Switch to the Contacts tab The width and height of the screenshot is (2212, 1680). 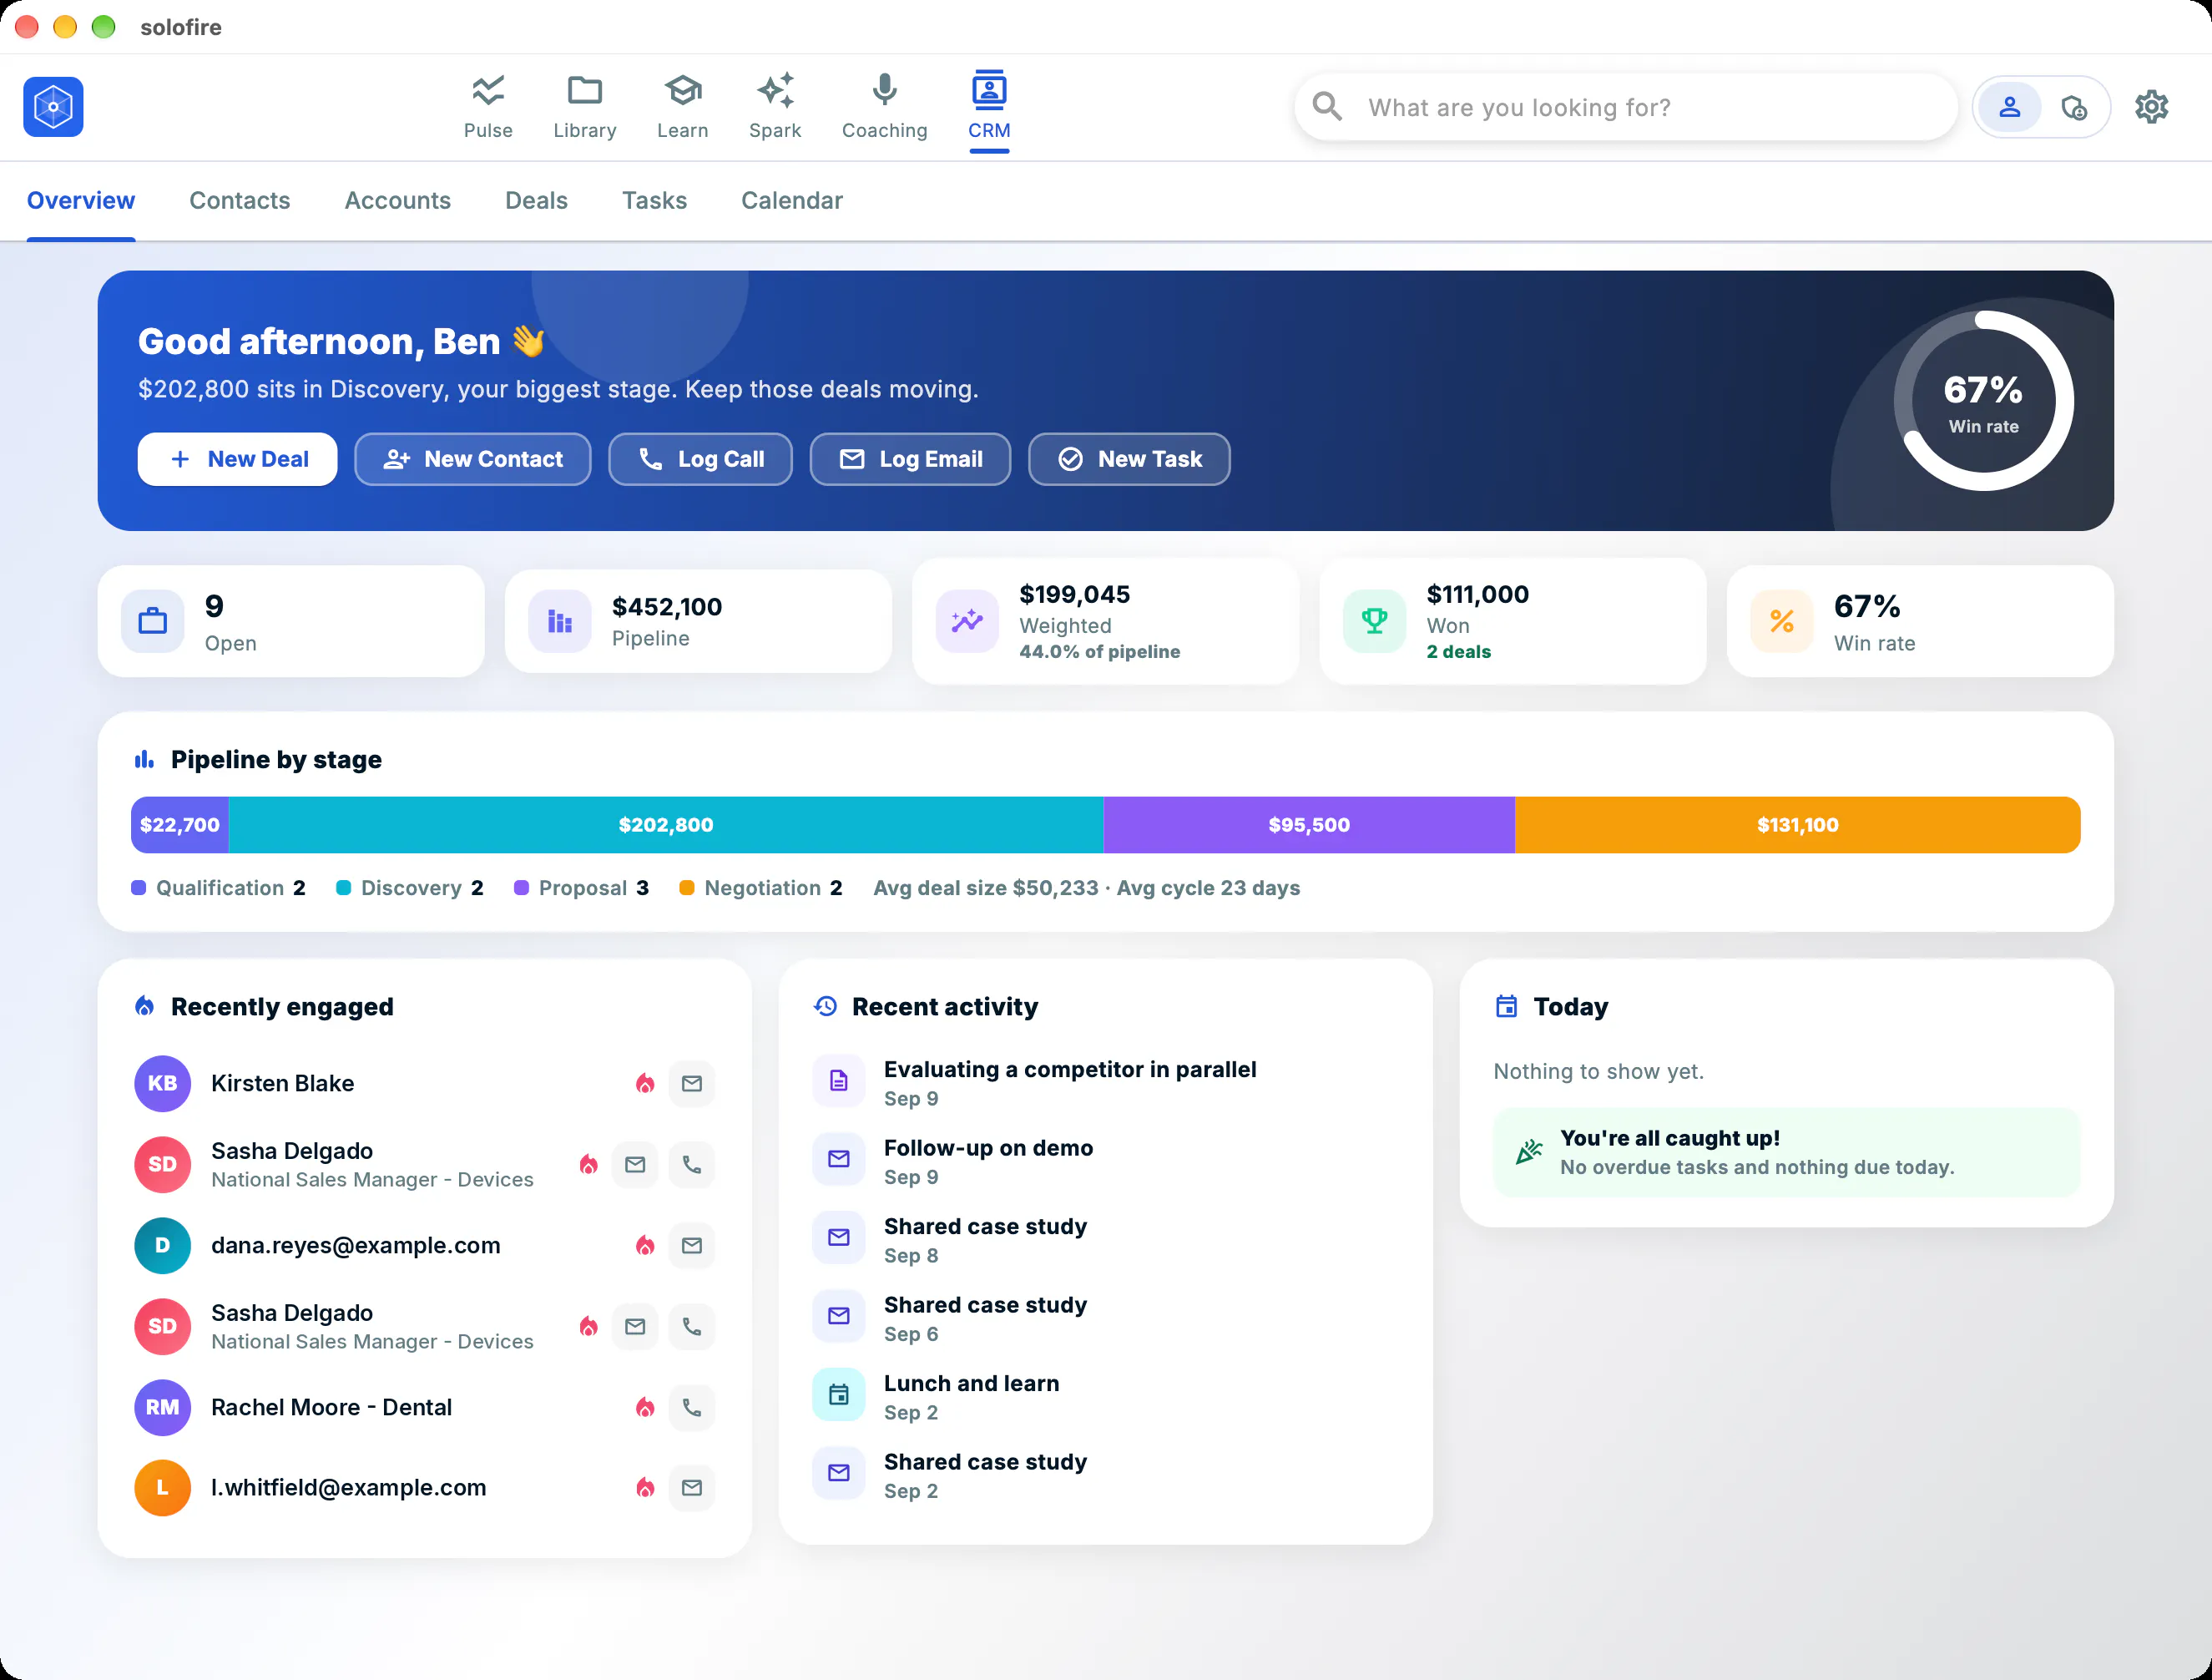point(240,200)
